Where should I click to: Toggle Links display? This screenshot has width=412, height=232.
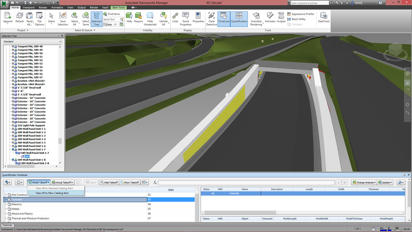175,18
